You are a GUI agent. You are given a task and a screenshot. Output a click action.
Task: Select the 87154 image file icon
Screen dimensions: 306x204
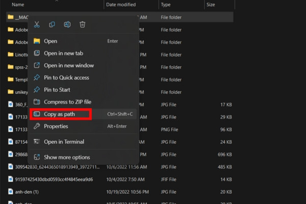[11, 142]
